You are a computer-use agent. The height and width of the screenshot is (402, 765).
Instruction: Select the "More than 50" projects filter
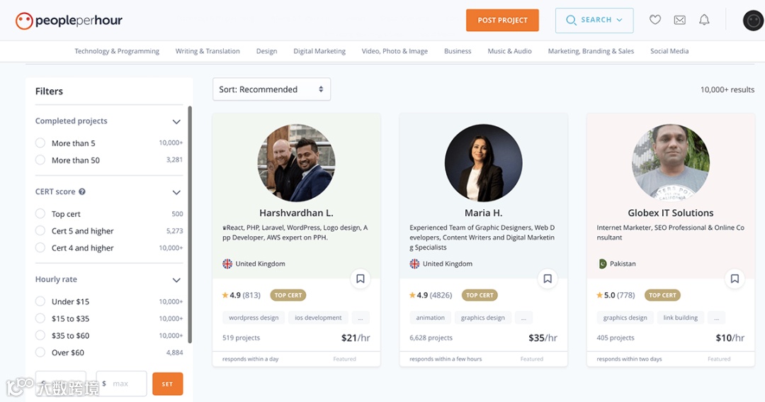pyautogui.click(x=40, y=160)
